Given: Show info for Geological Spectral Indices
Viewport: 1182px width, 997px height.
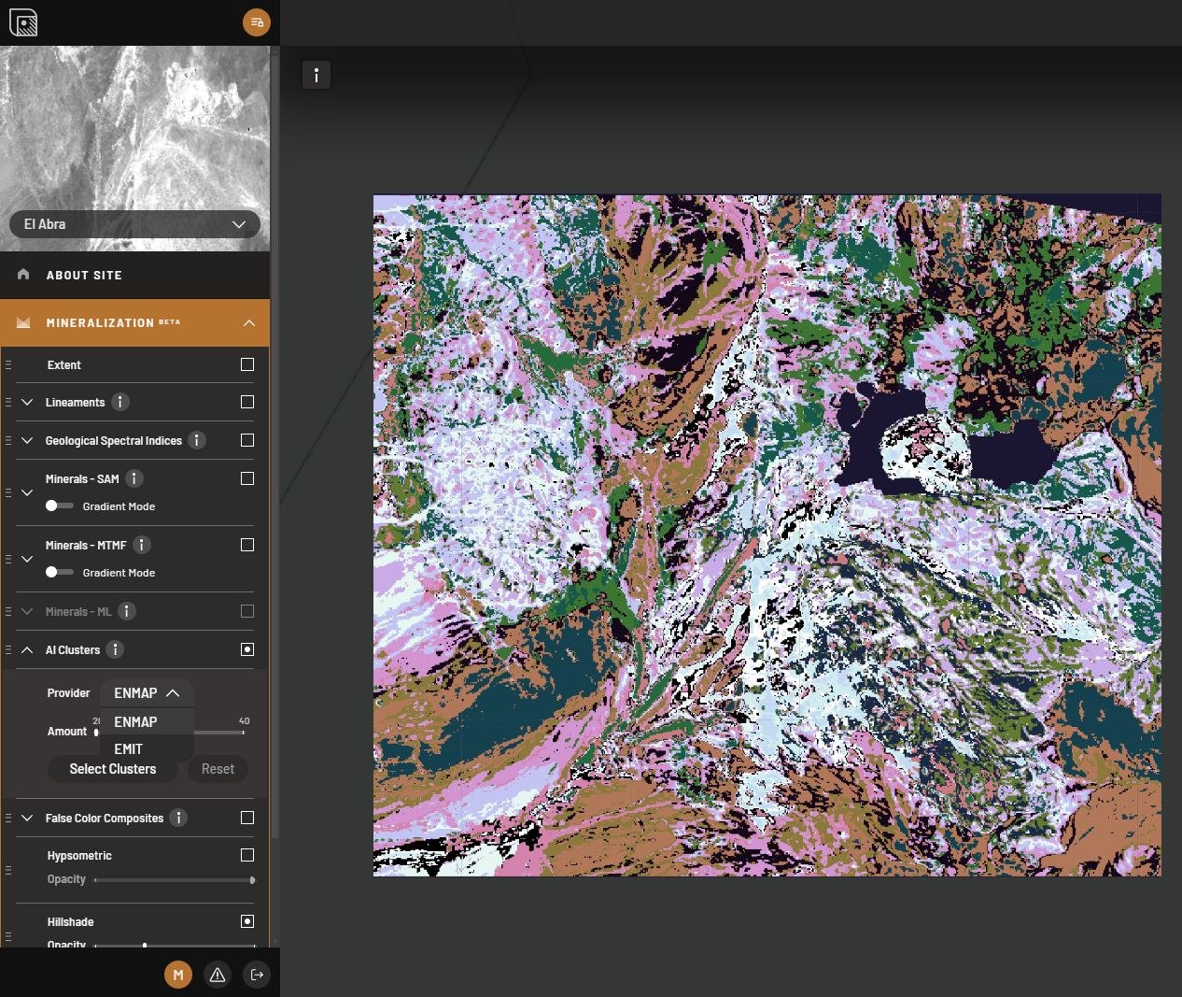Looking at the screenshot, I should pos(197,440).
